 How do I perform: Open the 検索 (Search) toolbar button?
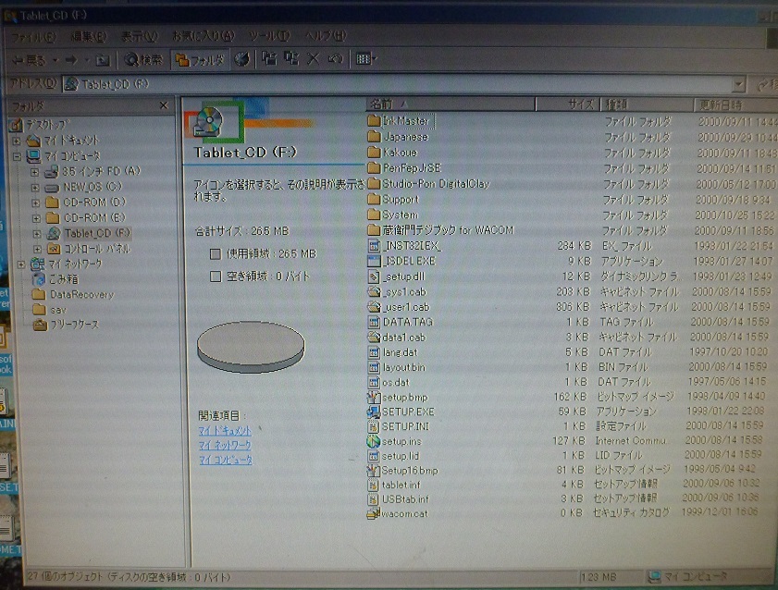pyautogui.click(x=143, y=60)
